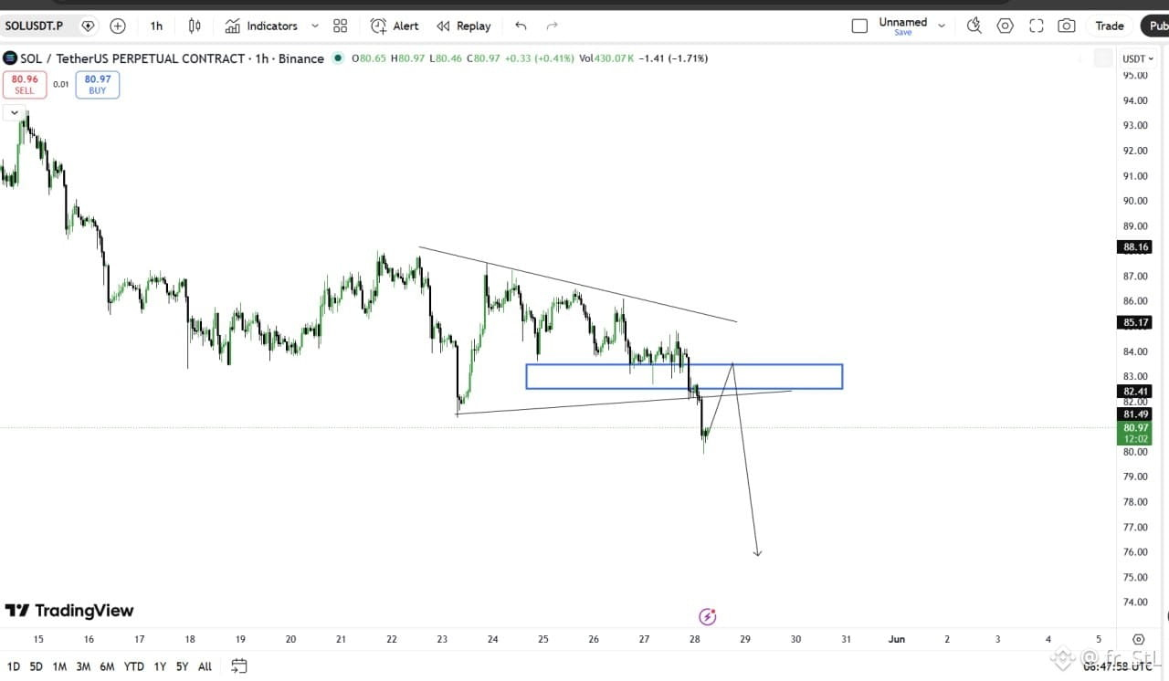The height and width of the screenshot is (681, 1169).
Task: Click the SOL / TetherUS PERPETUAL CONTRACT title
Action: (172, 58)
